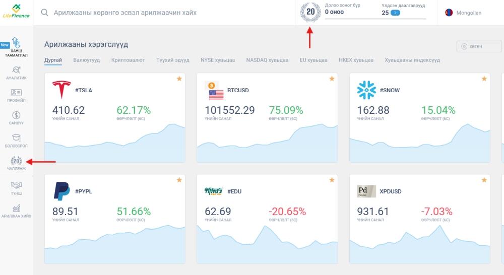The width and height of the screenshot is (504, 275).
Task: Click the Bitcoin/USD flag icon on BTCUSD card
Action: (x=214, y=90)
